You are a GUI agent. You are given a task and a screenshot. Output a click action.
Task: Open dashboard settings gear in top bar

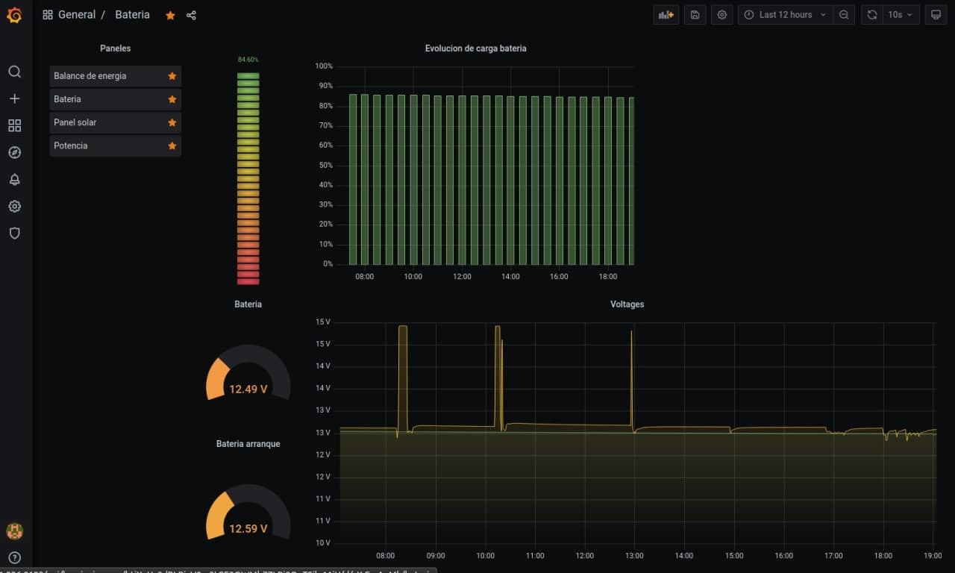(x=721, y=15)
